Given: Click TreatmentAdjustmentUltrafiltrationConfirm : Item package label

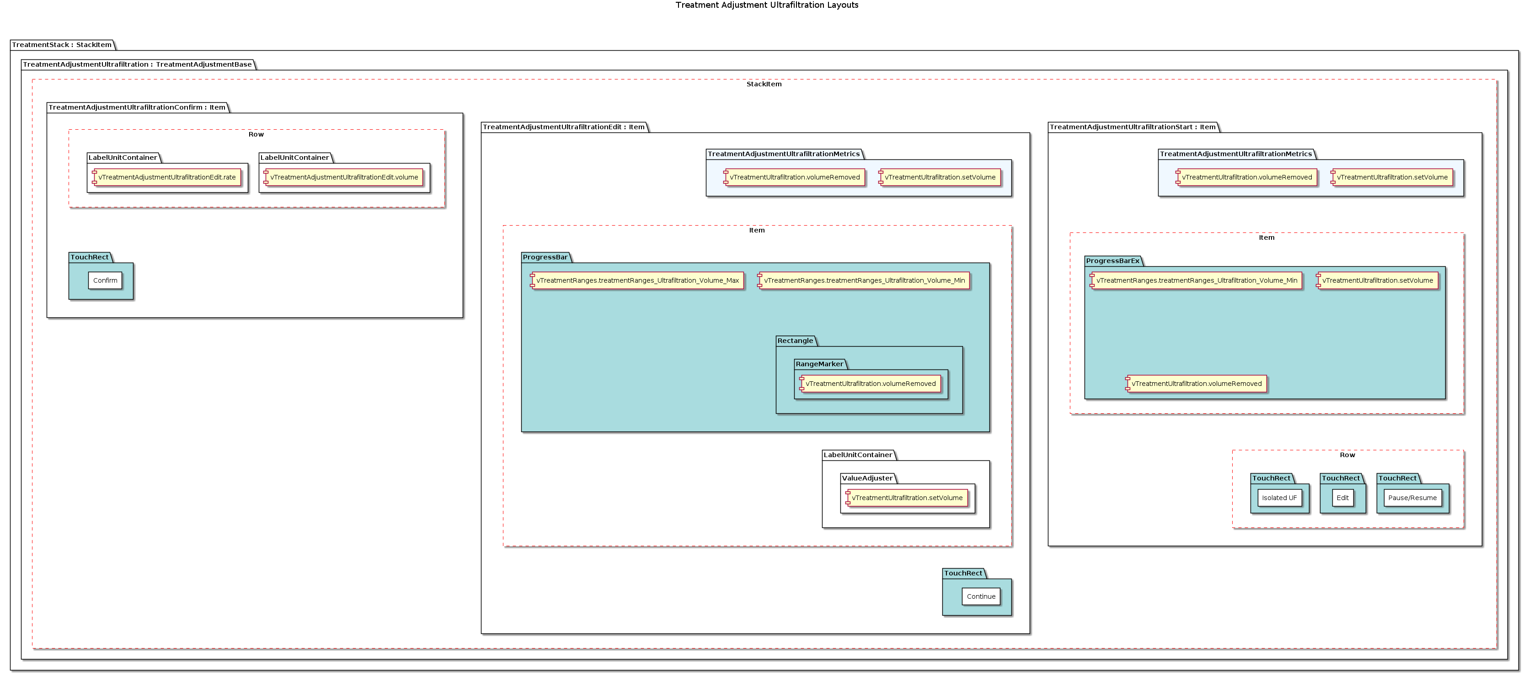Looking at the screenshot, I should [x=137, y=107].
